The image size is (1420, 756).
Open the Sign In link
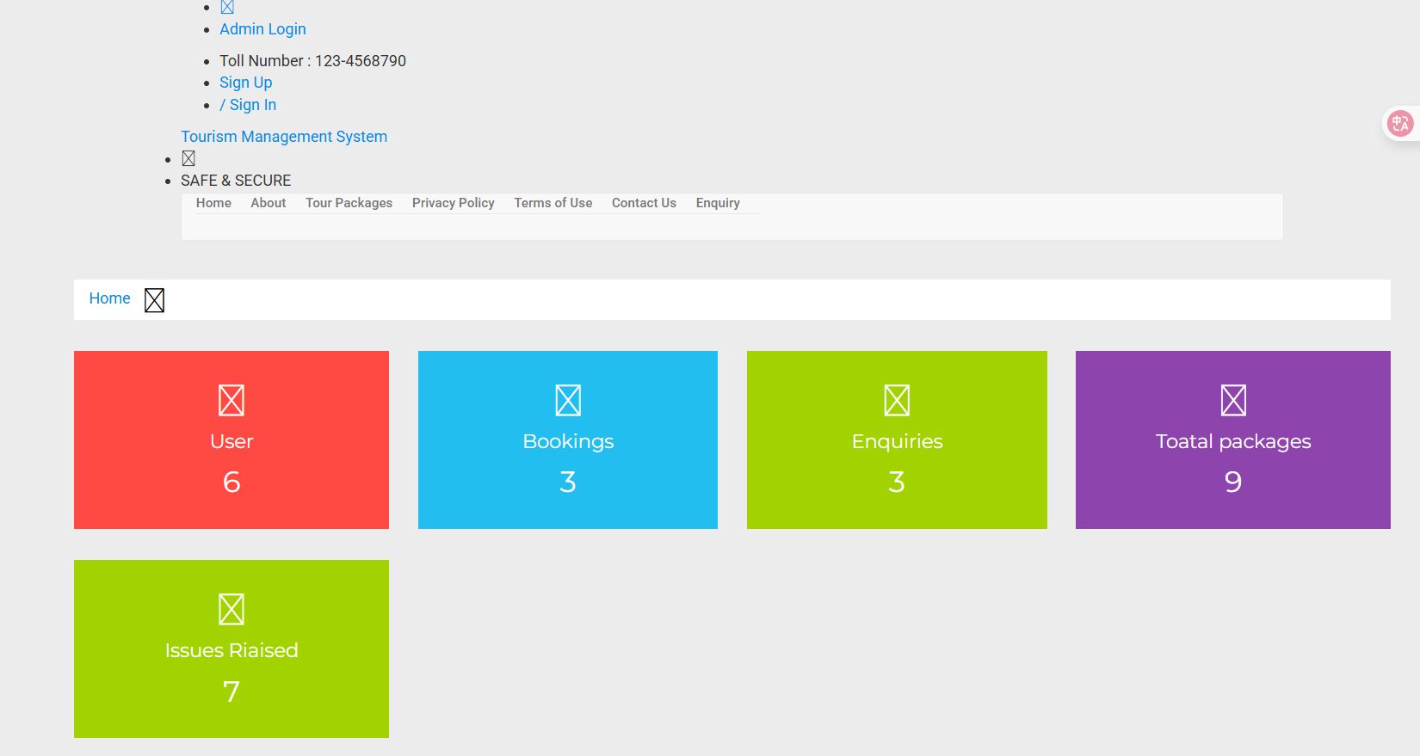(248, 105)
